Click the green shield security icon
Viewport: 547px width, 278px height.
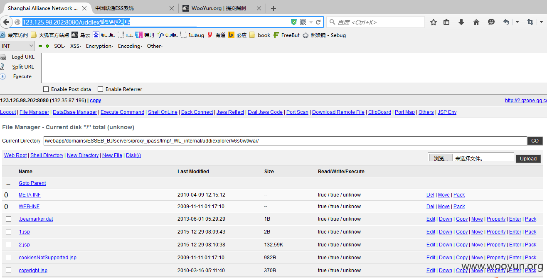(x=294, y=22)
